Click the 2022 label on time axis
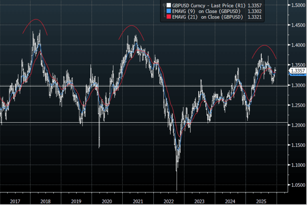Viewport: 307px width, 205px height. [x=168, y=201]
